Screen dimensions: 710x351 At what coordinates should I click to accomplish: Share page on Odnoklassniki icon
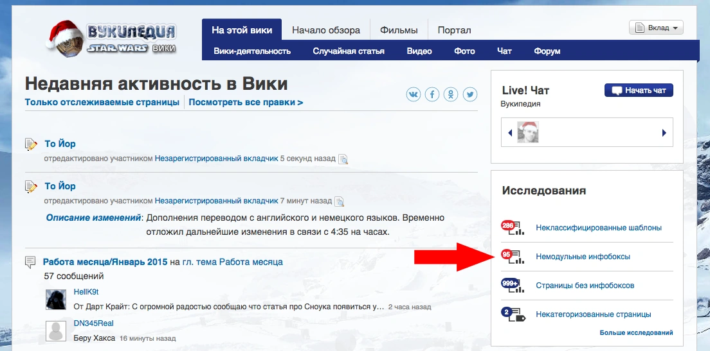click(451, 94)
